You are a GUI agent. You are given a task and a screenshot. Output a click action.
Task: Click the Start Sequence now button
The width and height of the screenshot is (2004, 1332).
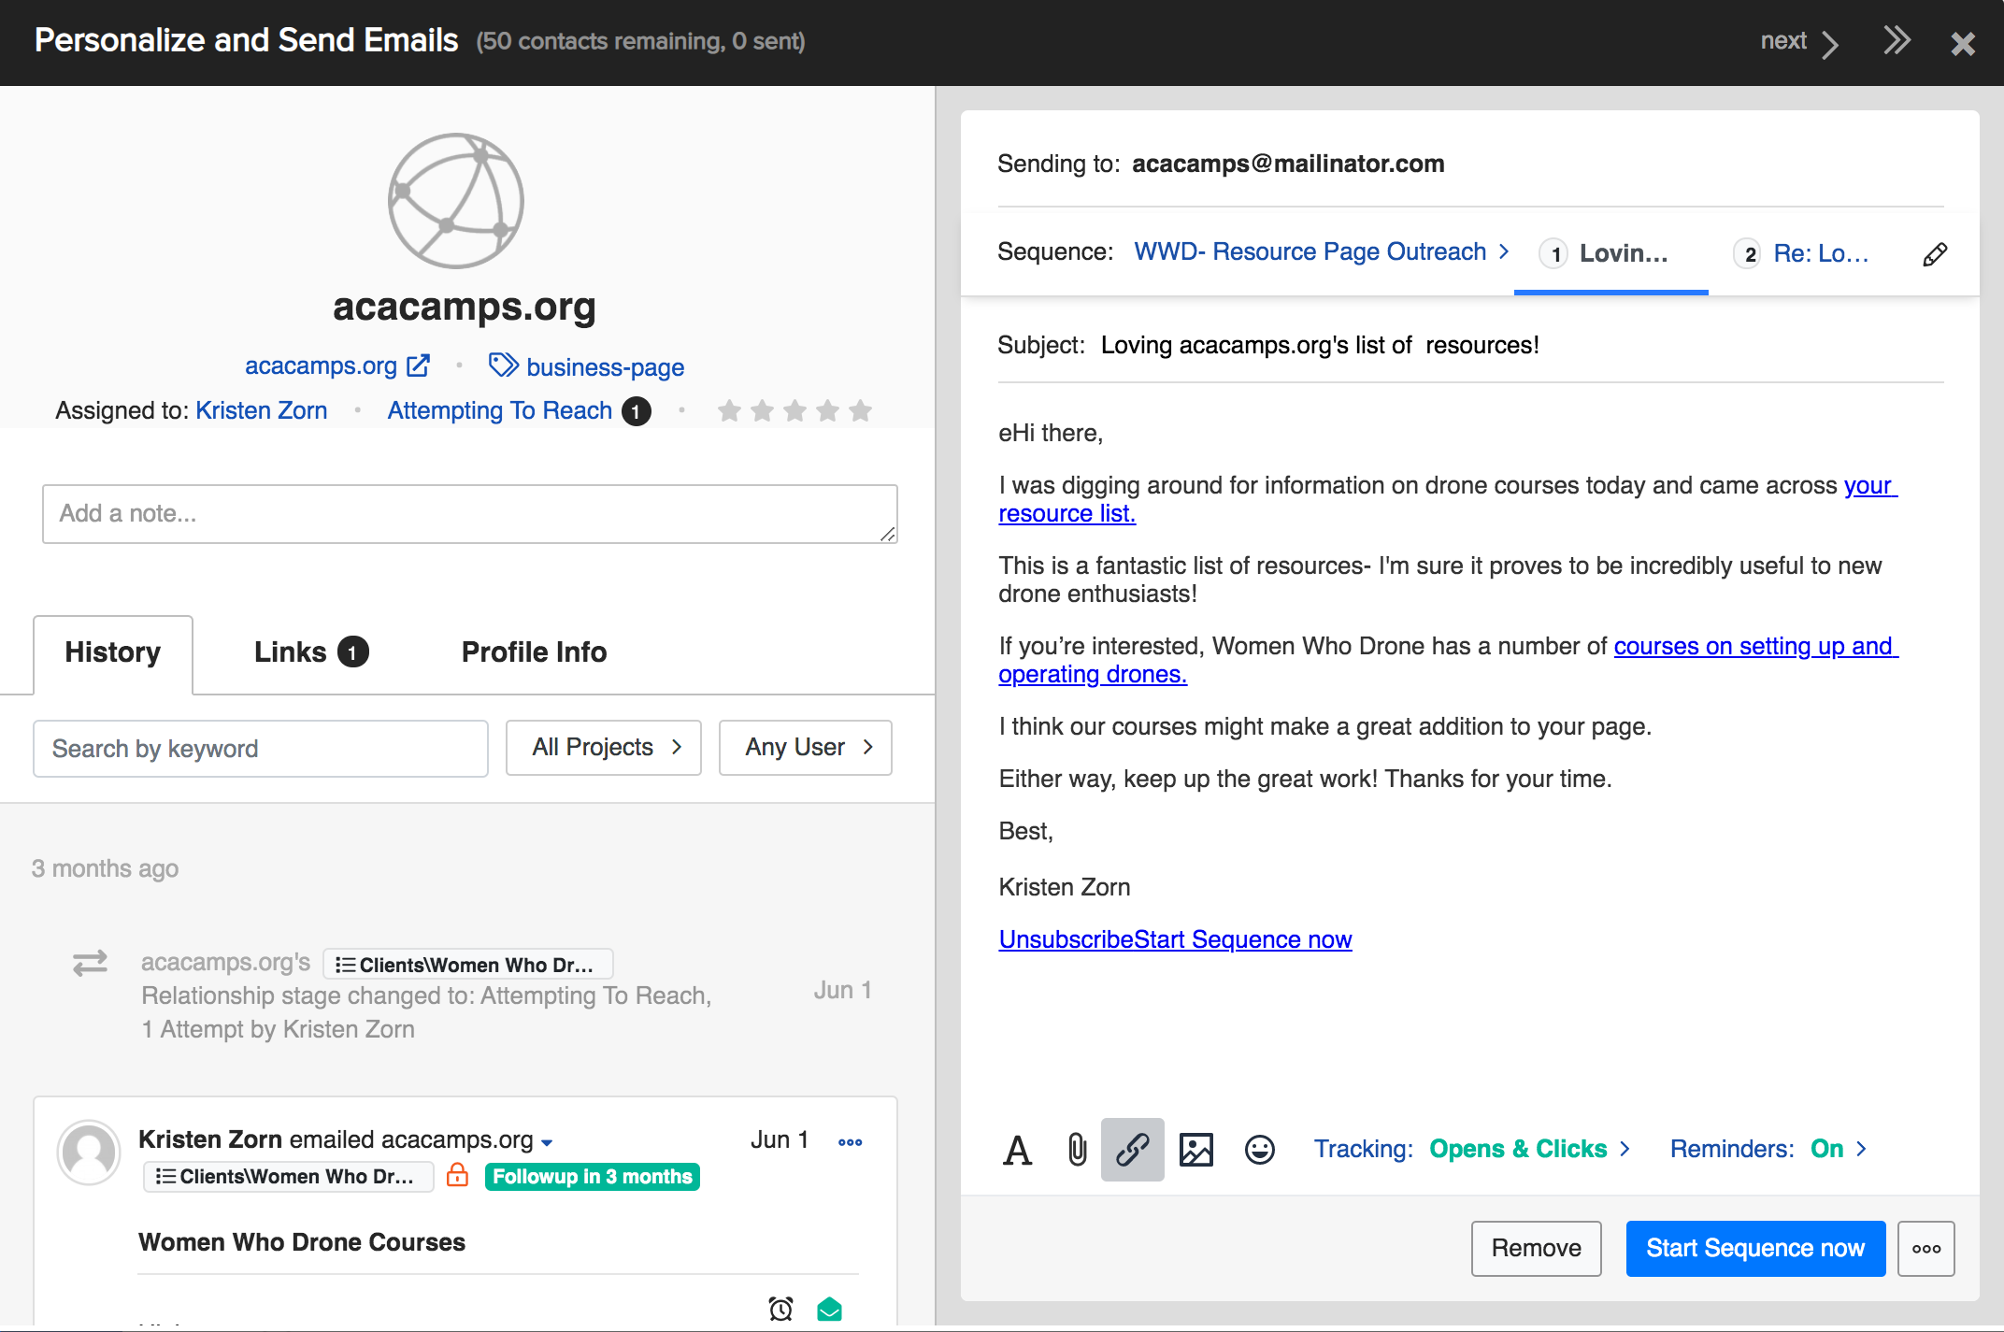(1754, 1249)
